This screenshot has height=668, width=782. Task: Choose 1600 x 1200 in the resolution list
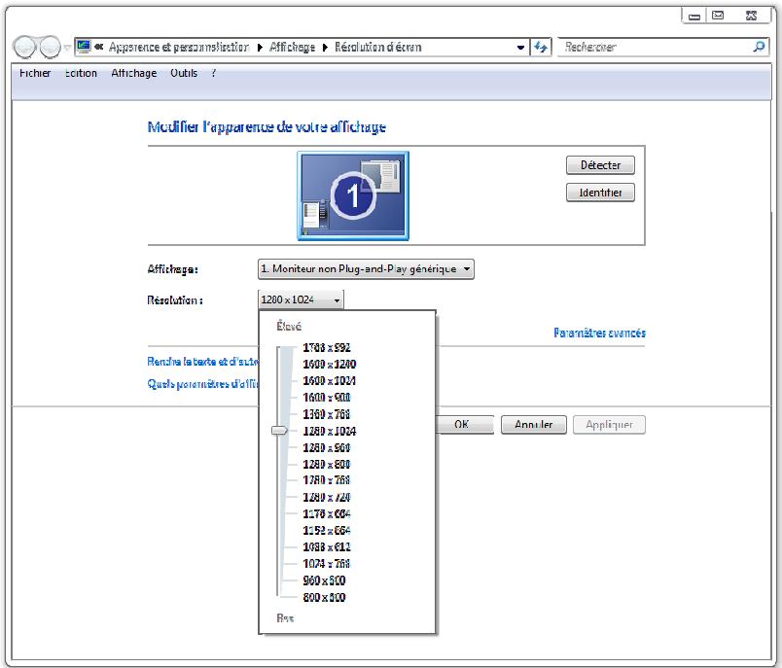[329, 364]
